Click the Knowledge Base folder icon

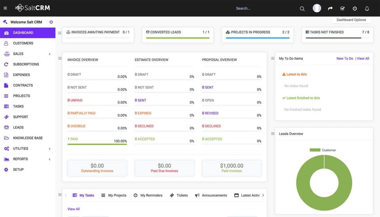coord(6,138)
